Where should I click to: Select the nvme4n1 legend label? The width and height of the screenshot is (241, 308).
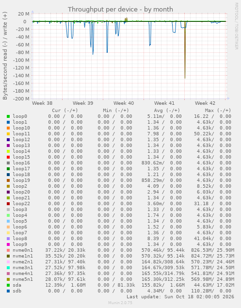23,274
